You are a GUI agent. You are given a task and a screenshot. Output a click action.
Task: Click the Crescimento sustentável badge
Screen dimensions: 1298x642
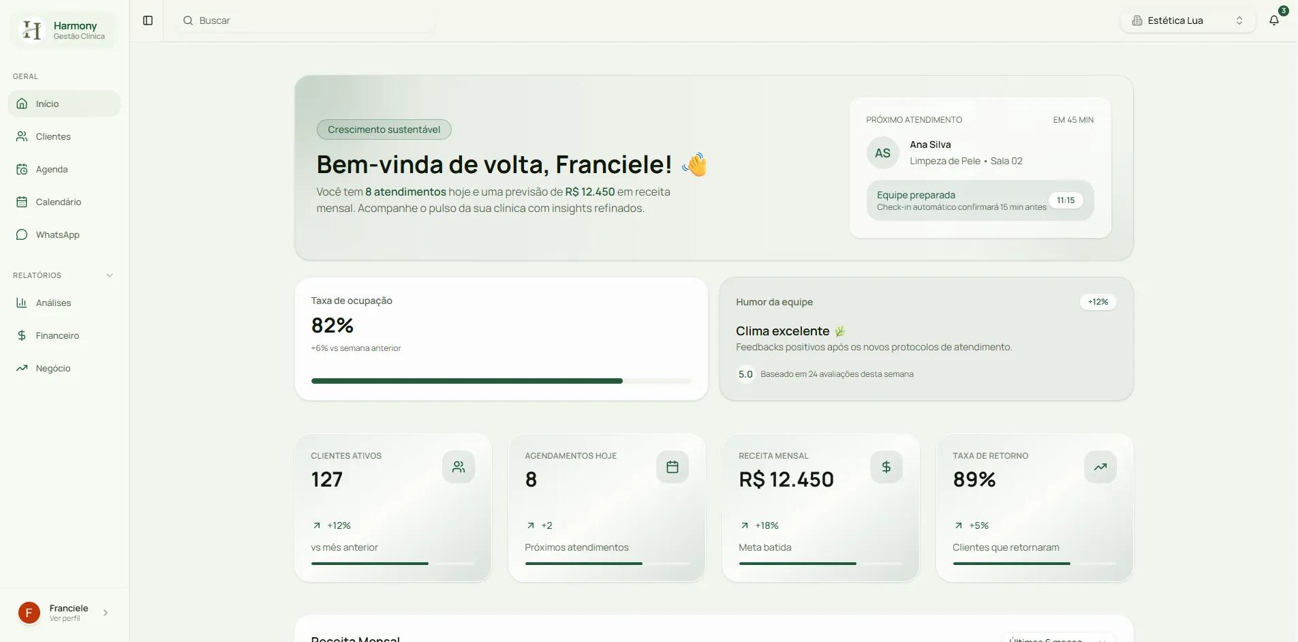point(384,129)
